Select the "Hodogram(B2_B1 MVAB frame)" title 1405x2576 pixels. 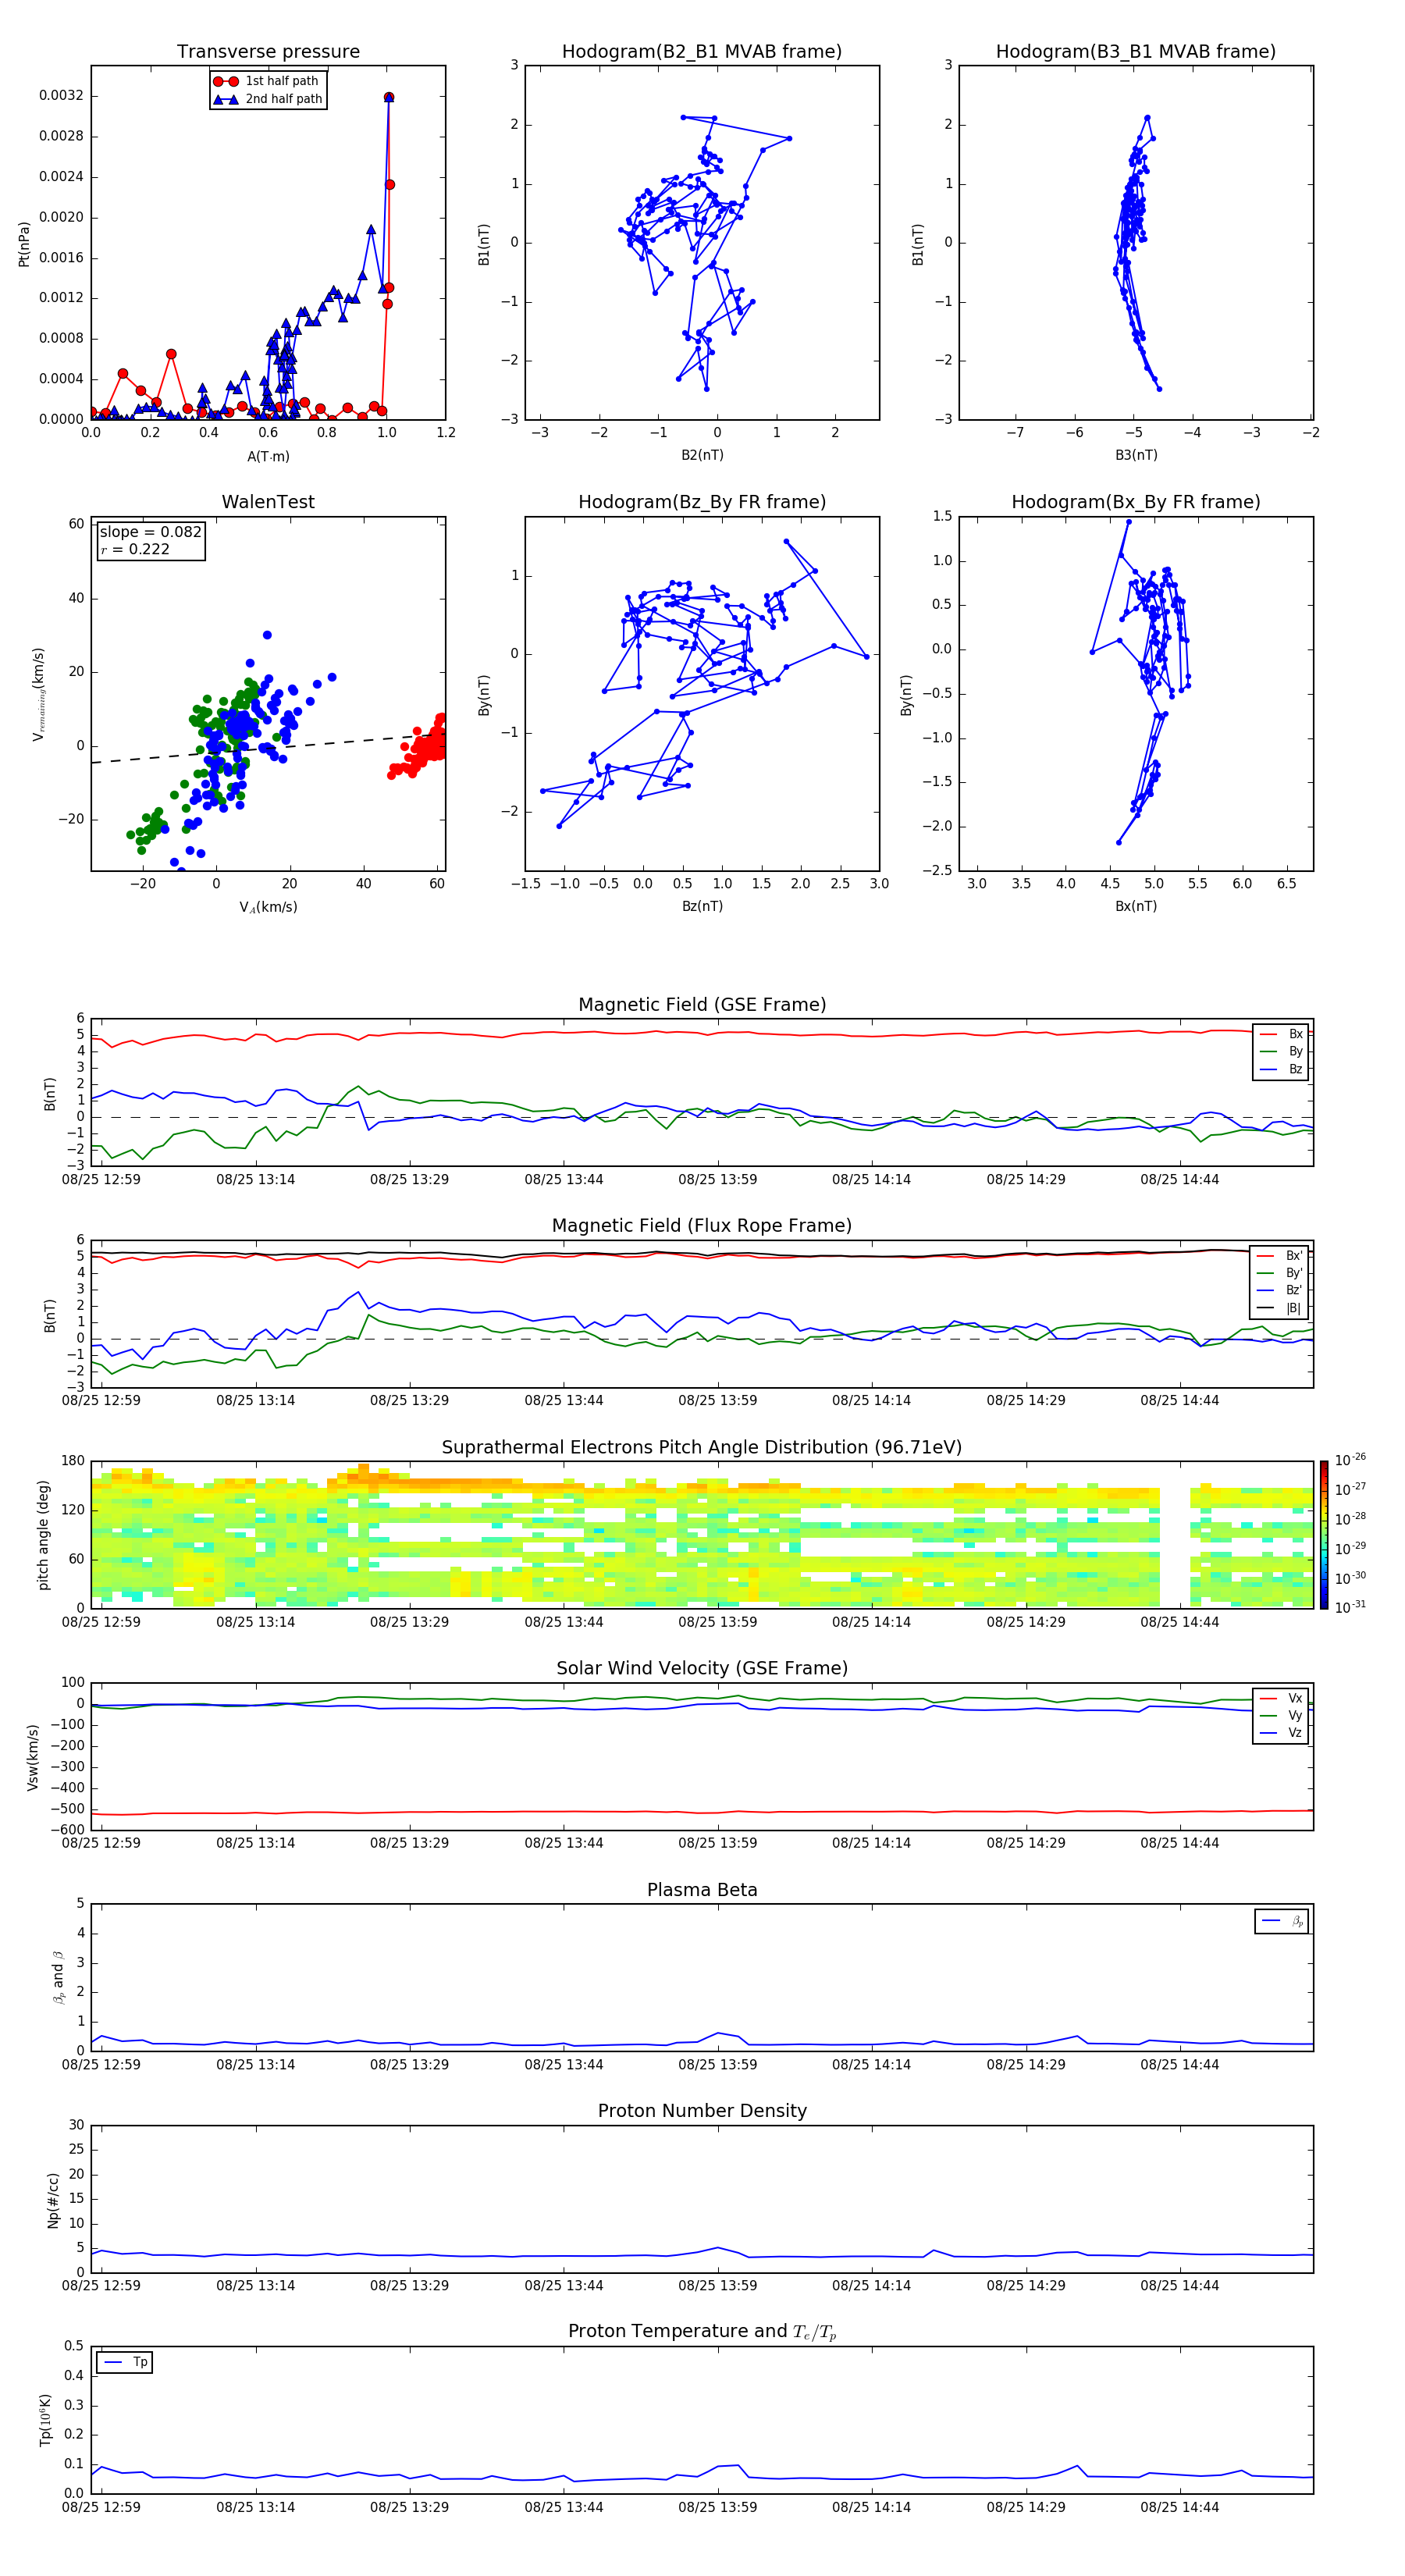(x=702, y=52)
